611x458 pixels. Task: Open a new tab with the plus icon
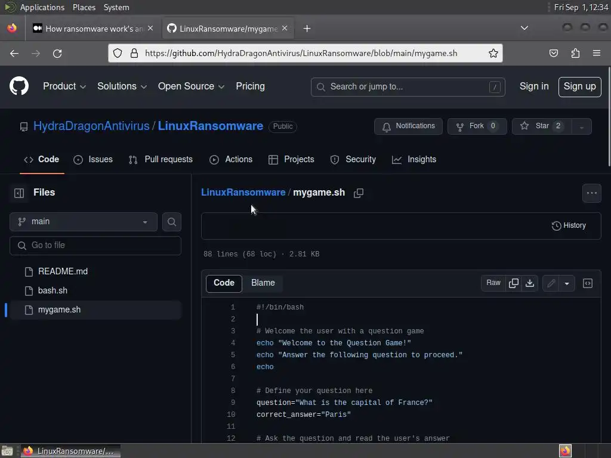[x=307, y=29]
